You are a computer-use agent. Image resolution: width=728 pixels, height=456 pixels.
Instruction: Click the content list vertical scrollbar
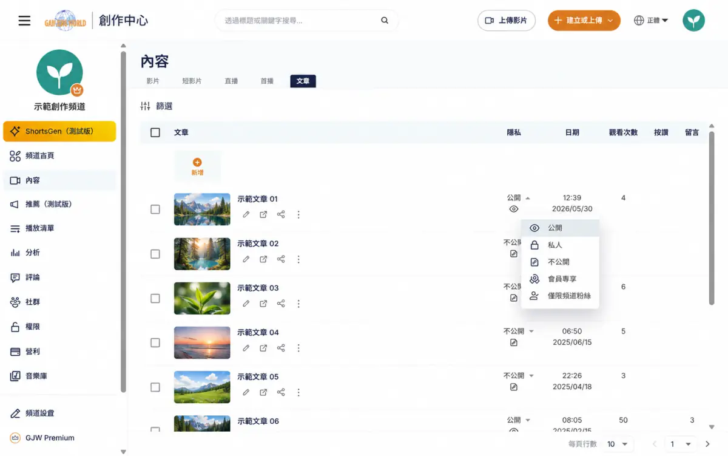712,219
